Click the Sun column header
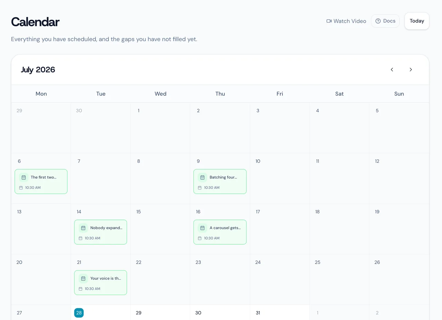Viewport: 442px width, 320px height. click(x=399, y=94)
